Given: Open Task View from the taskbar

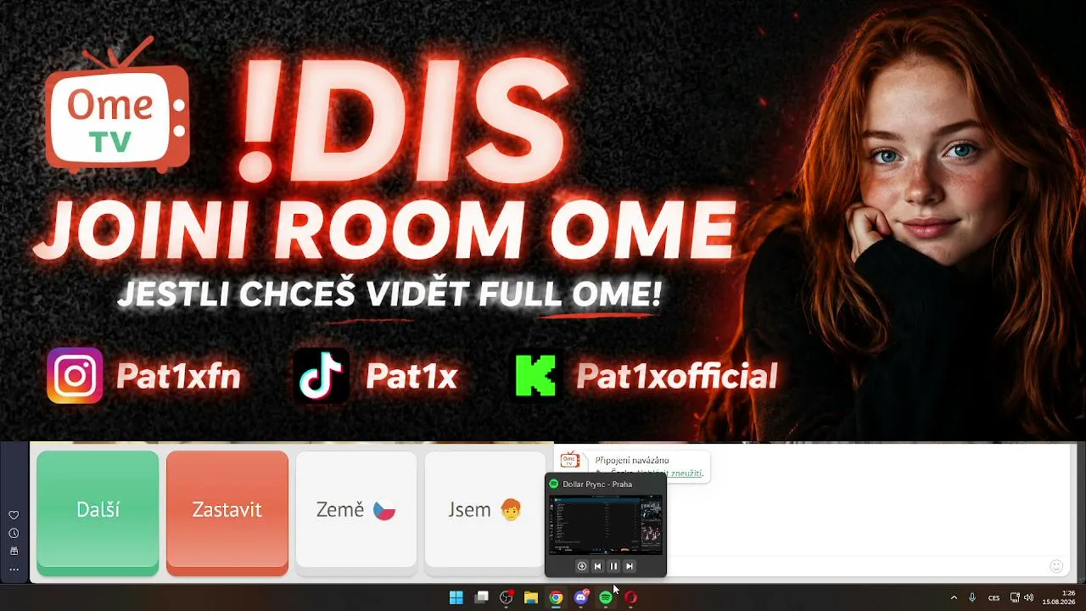Looking at the screenshot, I should click(x=481, y=597).
